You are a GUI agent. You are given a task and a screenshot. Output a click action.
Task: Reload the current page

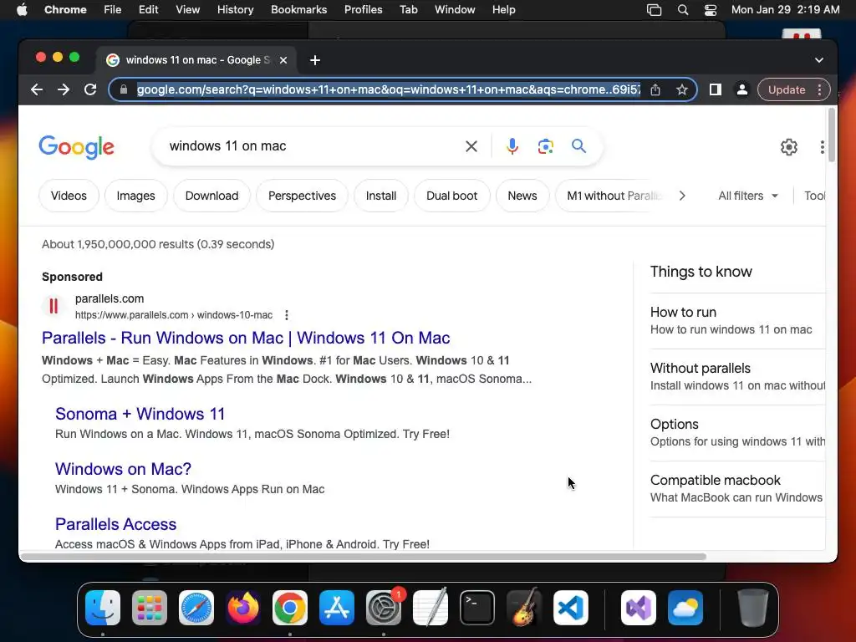coord(90,89)
